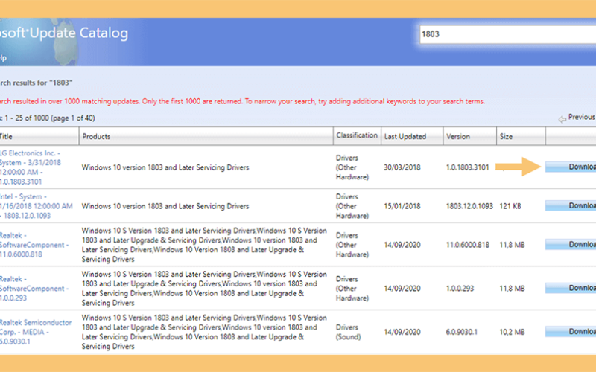This screenshot has width=596, height=372.
Task: Click the Previous page link
Action: coord(581,117)
